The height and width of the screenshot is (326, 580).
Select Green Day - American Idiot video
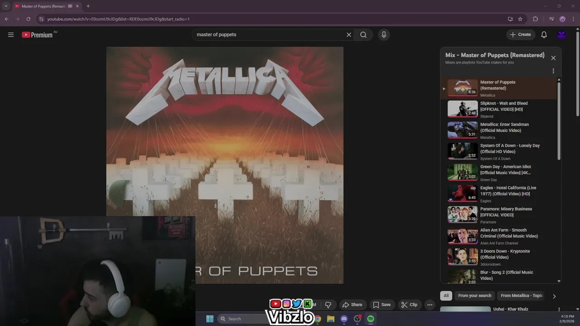498,173
